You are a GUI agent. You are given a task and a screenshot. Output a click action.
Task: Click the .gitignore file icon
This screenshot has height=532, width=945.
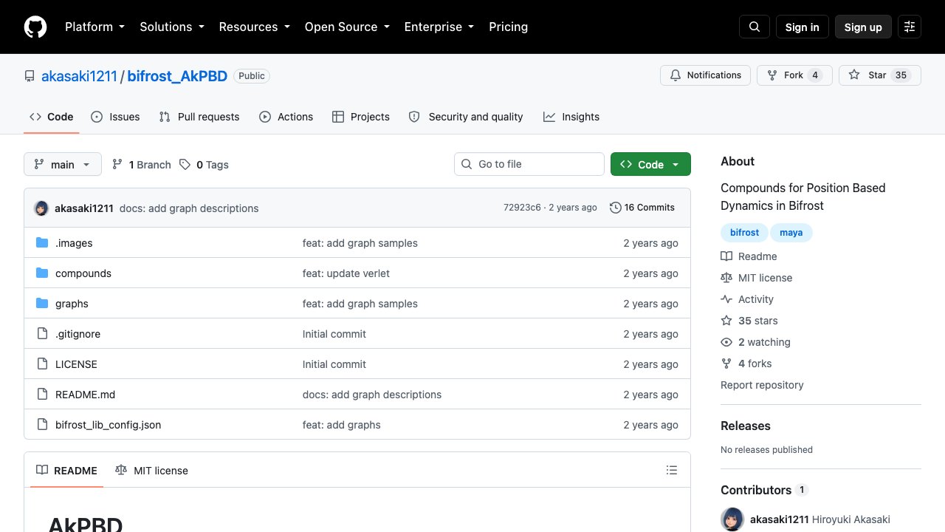42,334
